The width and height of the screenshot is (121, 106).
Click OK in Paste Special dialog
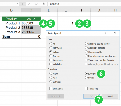tap(91, 96)
